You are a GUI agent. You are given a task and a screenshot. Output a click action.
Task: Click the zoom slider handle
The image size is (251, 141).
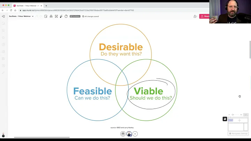[x=233, y=115]
